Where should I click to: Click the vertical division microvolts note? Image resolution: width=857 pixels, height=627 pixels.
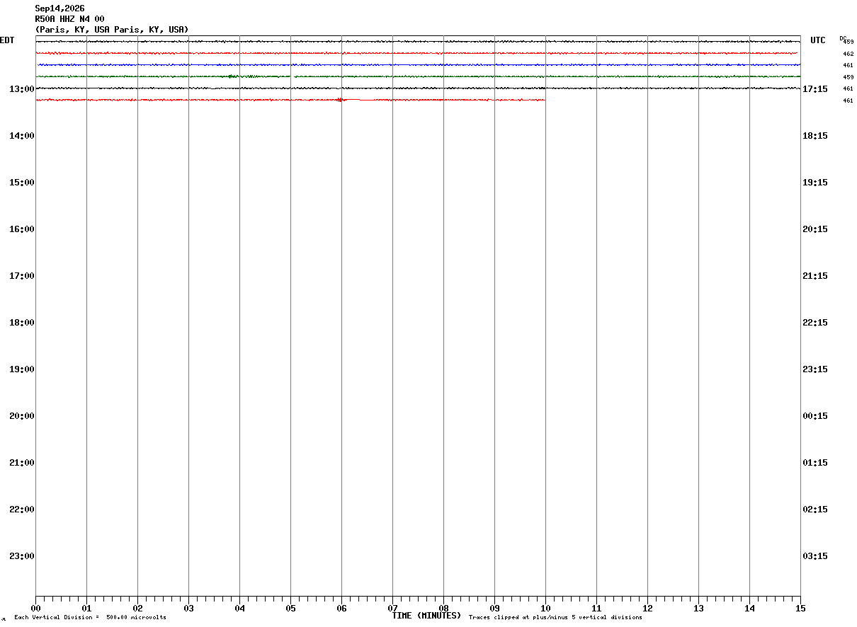(x=90, y=618)
